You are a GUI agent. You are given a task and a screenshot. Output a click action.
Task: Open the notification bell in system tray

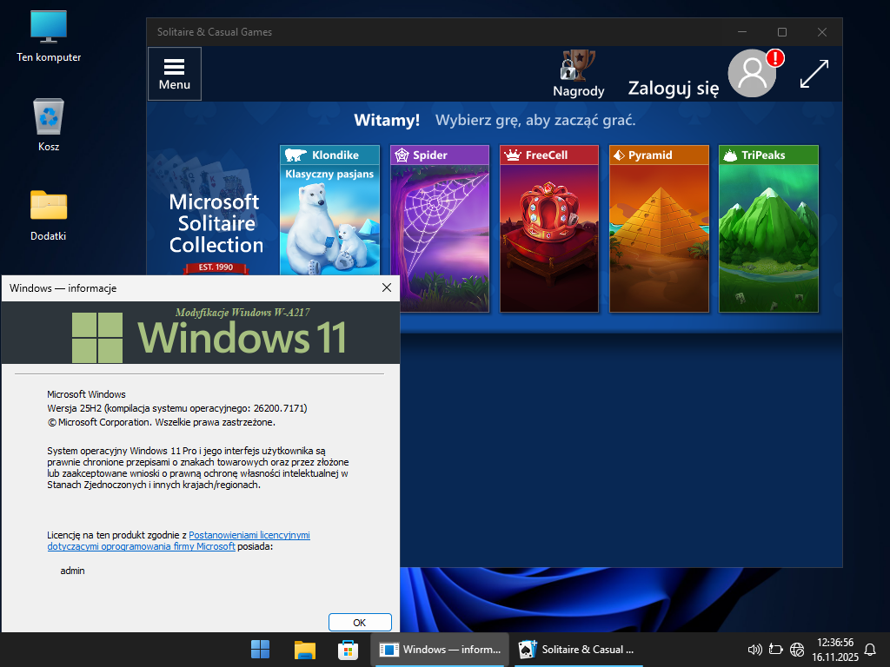coord(869,650)
